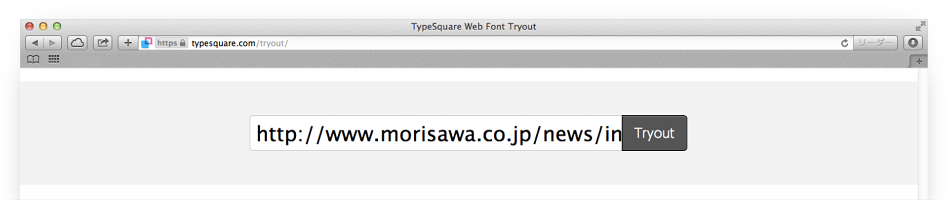Open the iCloud Tabs cloud icon
The height and width of the screenshot is (200, 948).
pyautogui.click(x=78, y=43)
